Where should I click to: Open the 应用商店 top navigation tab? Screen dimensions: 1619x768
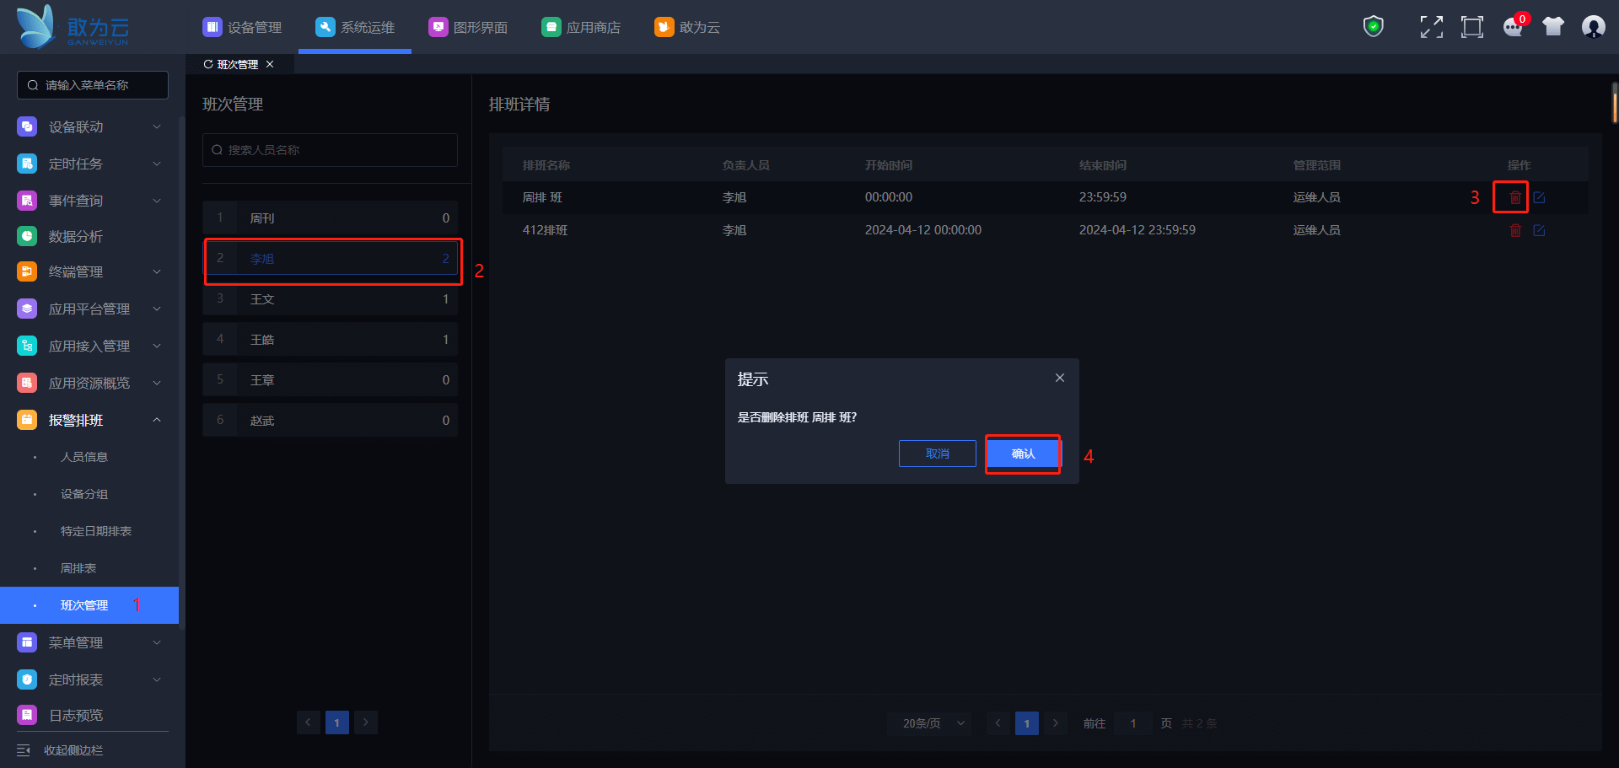point(581,27)
